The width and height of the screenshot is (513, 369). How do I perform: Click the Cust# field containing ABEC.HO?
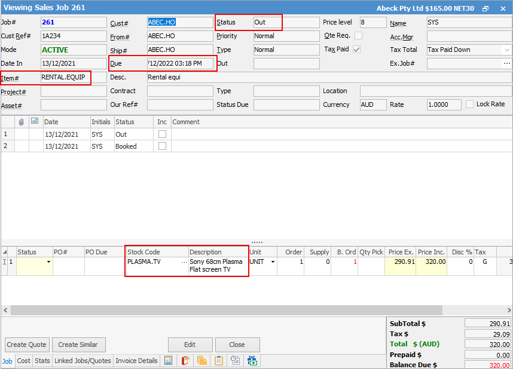pyautogui.click(x=179, y=22)
